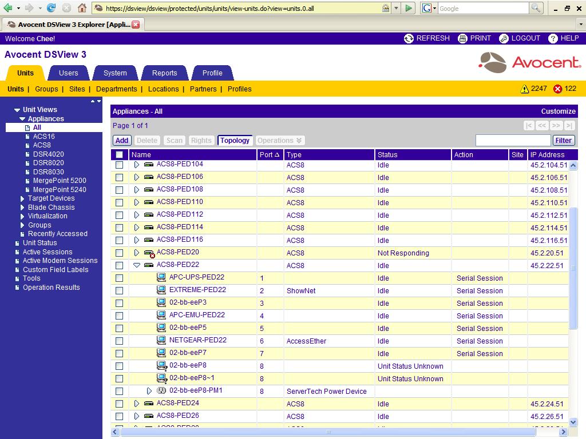This screenshot has height=439, width=586.
Task: Expand Target Devices in the sidebar tree
Action: [x=22, y=198]
